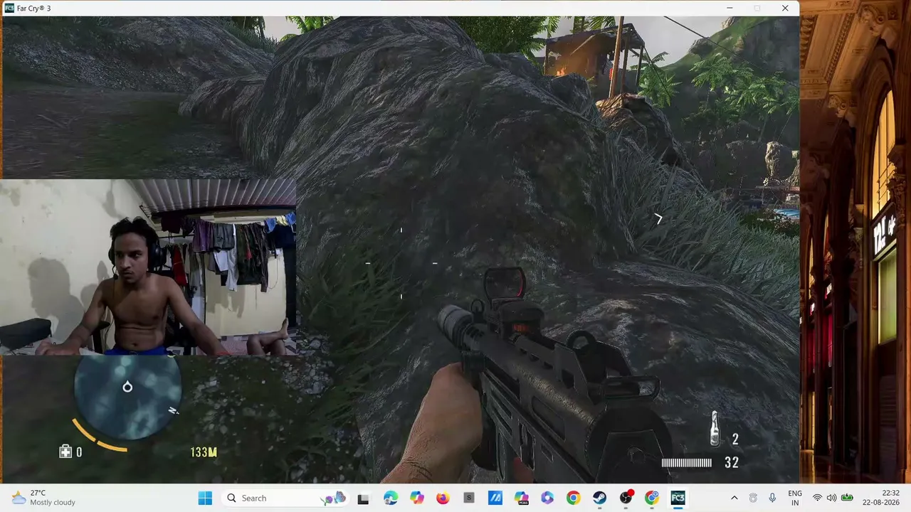Click the ammo magazine bar in the HUD
The height and width of the screenshot is (512, 911).
[687, 463]
